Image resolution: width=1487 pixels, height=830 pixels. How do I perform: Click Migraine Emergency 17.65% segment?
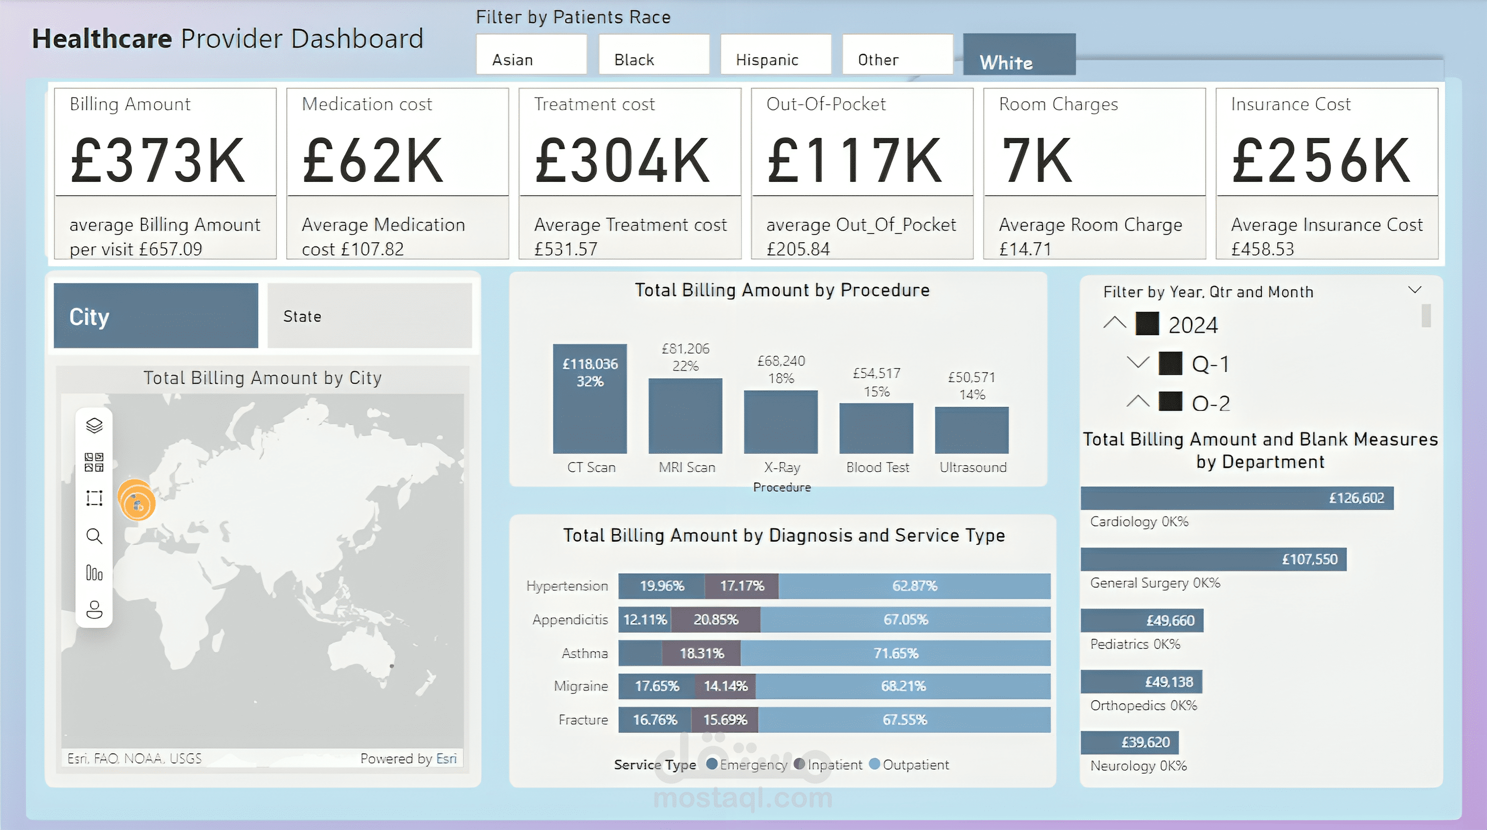[x=657, y=686]
